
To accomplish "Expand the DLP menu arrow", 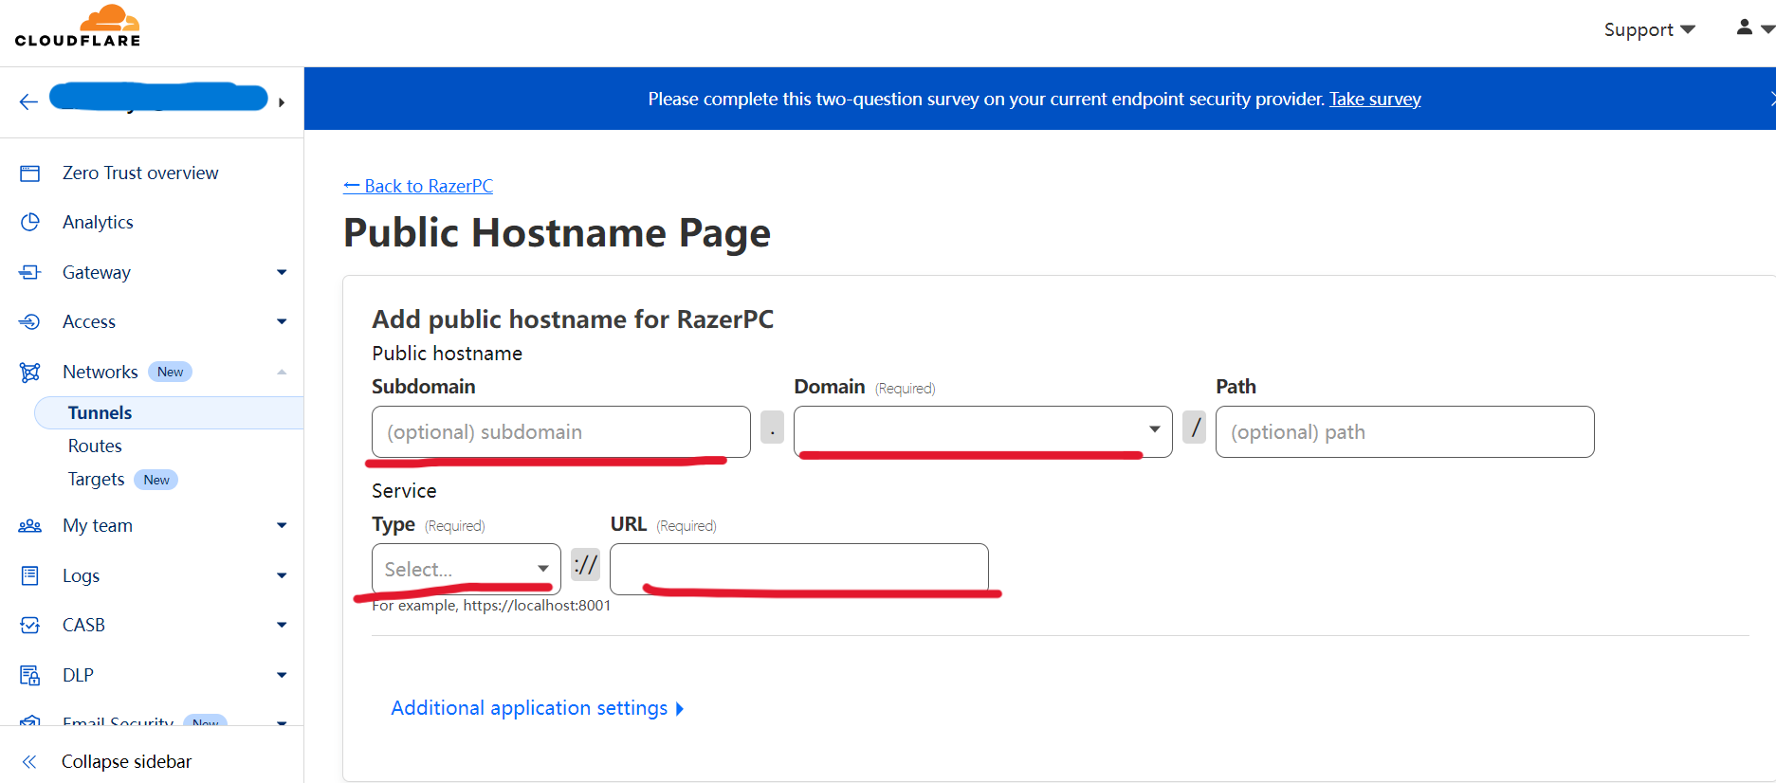I will pyautogui.click(x=282, y=675).
